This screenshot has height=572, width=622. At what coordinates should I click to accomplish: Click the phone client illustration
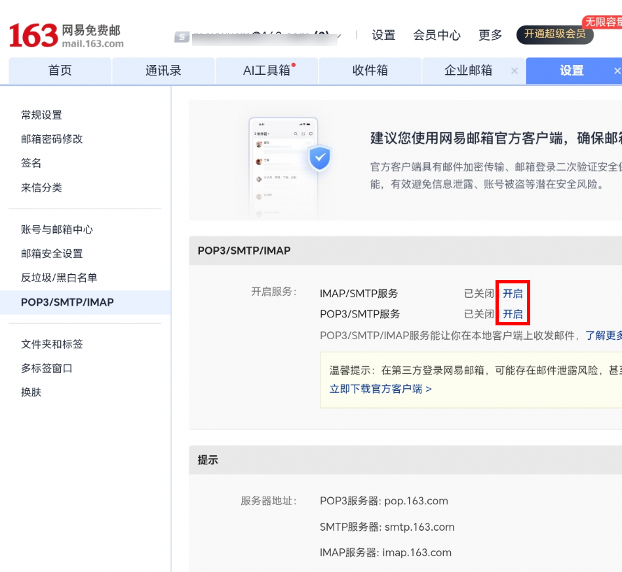click(283, 167)
